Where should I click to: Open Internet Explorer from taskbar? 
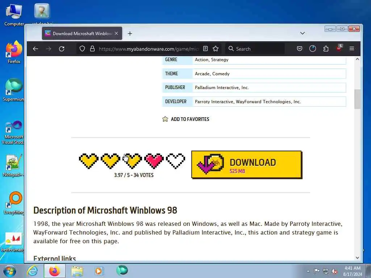(x=32, y=271)
